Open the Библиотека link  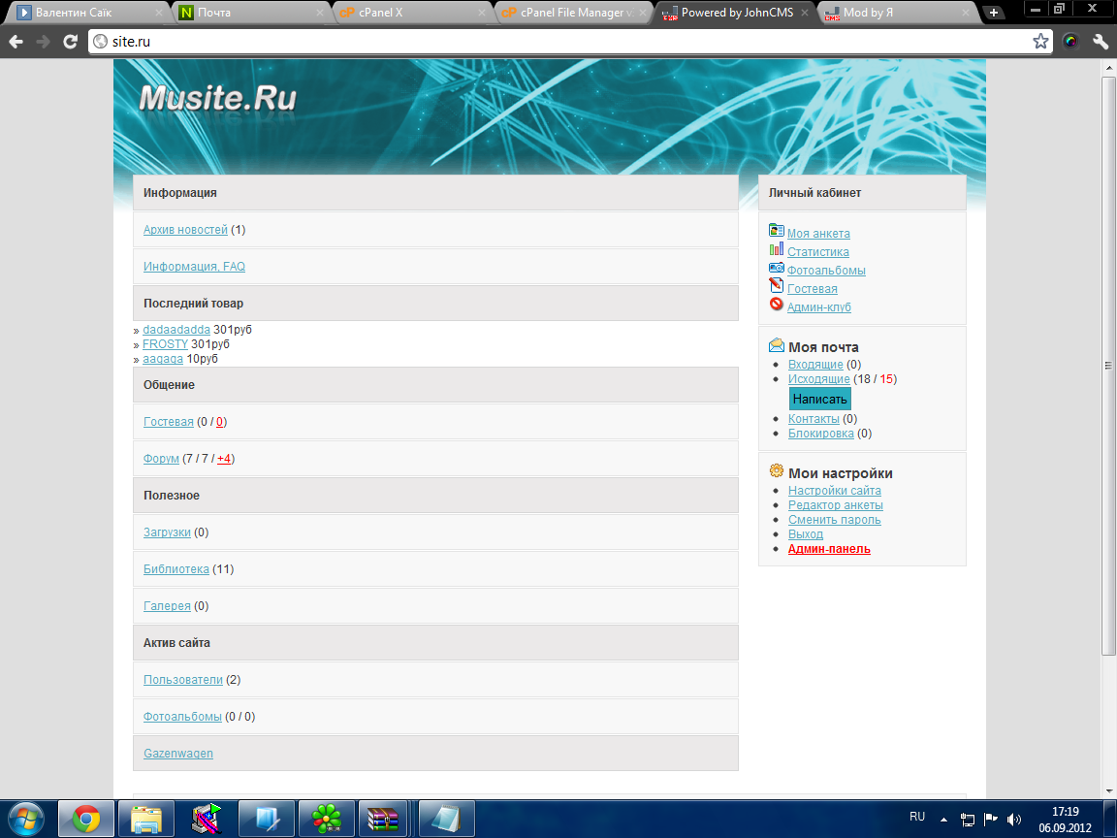(x=176, y=568)
